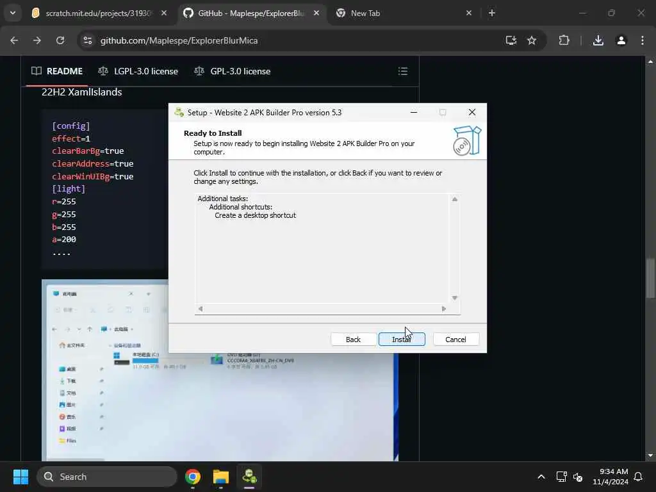
Task: Click the "clearAddress=true" config line
Action: 93,163
